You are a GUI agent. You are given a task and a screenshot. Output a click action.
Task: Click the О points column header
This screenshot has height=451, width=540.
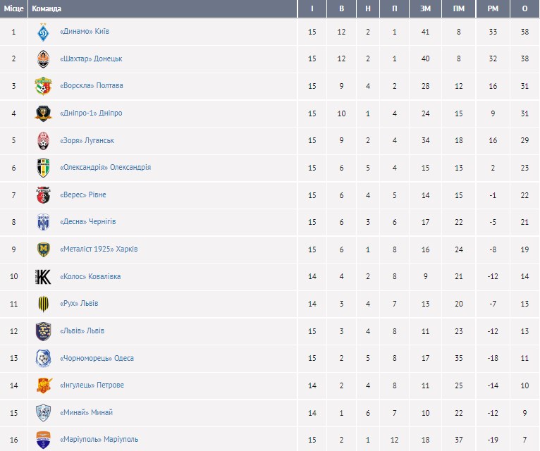point(524,8)
